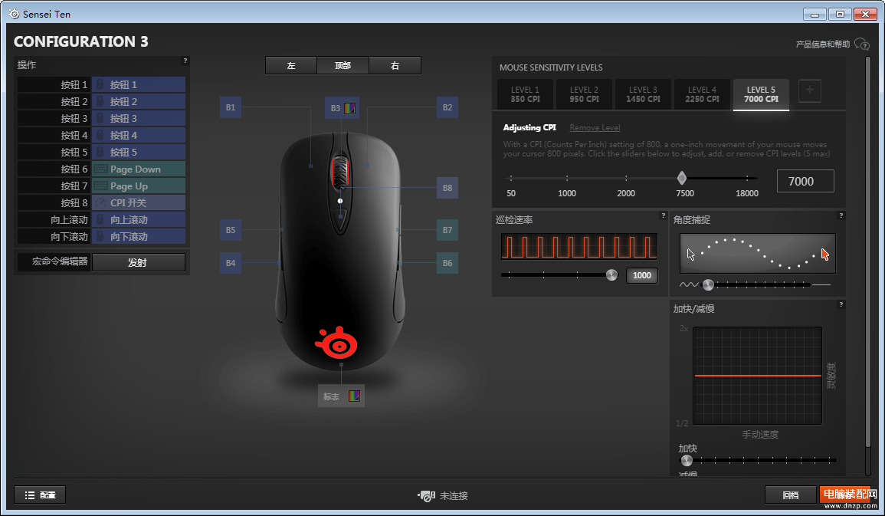Select the B6 side button marker
This screenshot has width=885, height=516.
pos(447,262)
